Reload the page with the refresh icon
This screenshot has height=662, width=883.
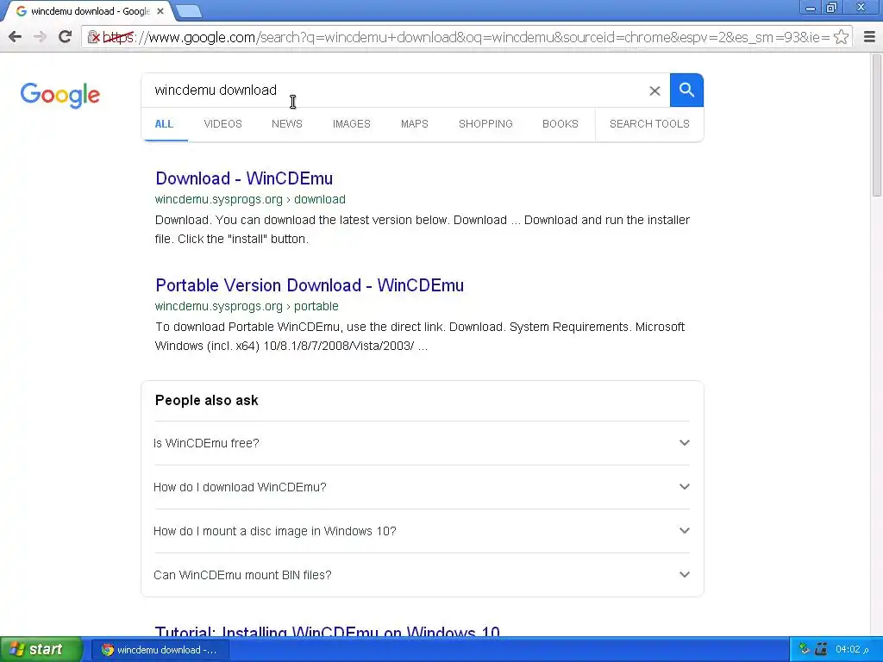click(x=65, y=37)
